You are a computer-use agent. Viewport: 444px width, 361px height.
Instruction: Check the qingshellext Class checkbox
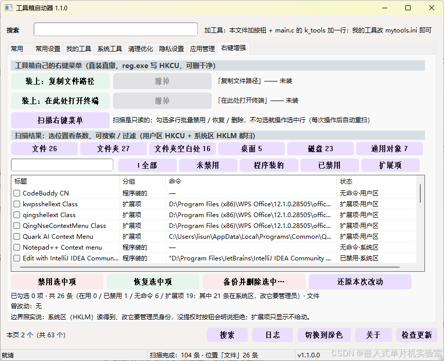(x=16, y=215)
